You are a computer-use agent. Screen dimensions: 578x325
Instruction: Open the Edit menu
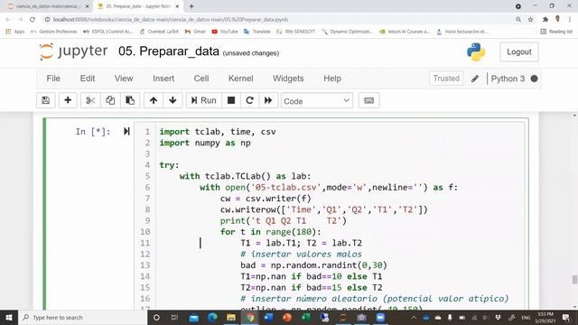pos(88,79)
